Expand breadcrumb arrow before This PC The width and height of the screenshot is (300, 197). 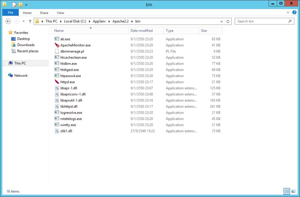tap(42, 21)
